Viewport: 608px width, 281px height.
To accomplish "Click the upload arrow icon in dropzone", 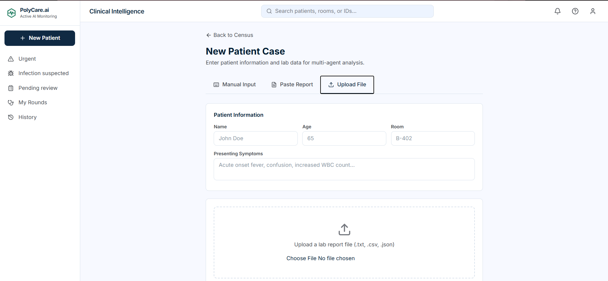I will (x=344, y=230).
